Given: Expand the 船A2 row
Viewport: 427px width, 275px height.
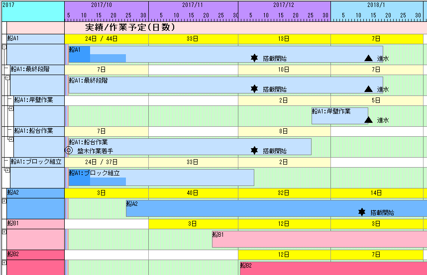Looking at the screenshot, I should click(x=4, y=201).
